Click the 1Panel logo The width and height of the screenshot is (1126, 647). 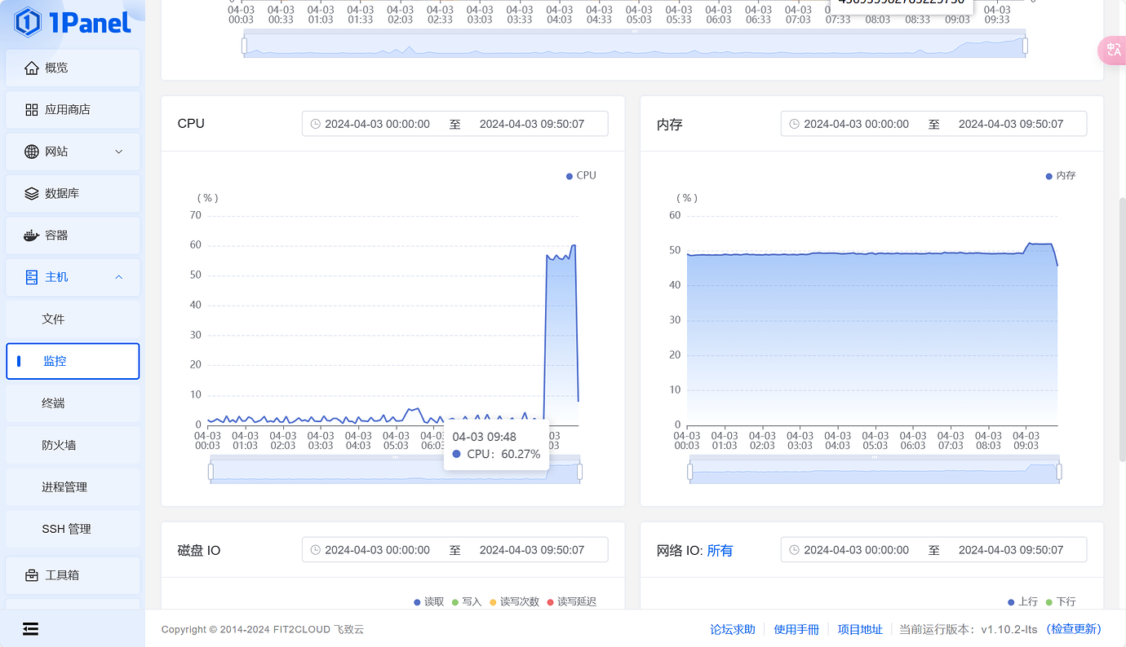(x=69, y=24)
